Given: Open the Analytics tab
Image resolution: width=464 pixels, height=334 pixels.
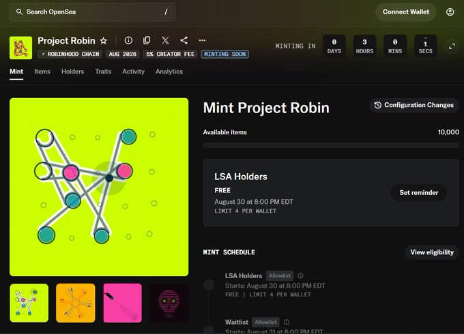Looking at the screenshot, I should (169, 72).
